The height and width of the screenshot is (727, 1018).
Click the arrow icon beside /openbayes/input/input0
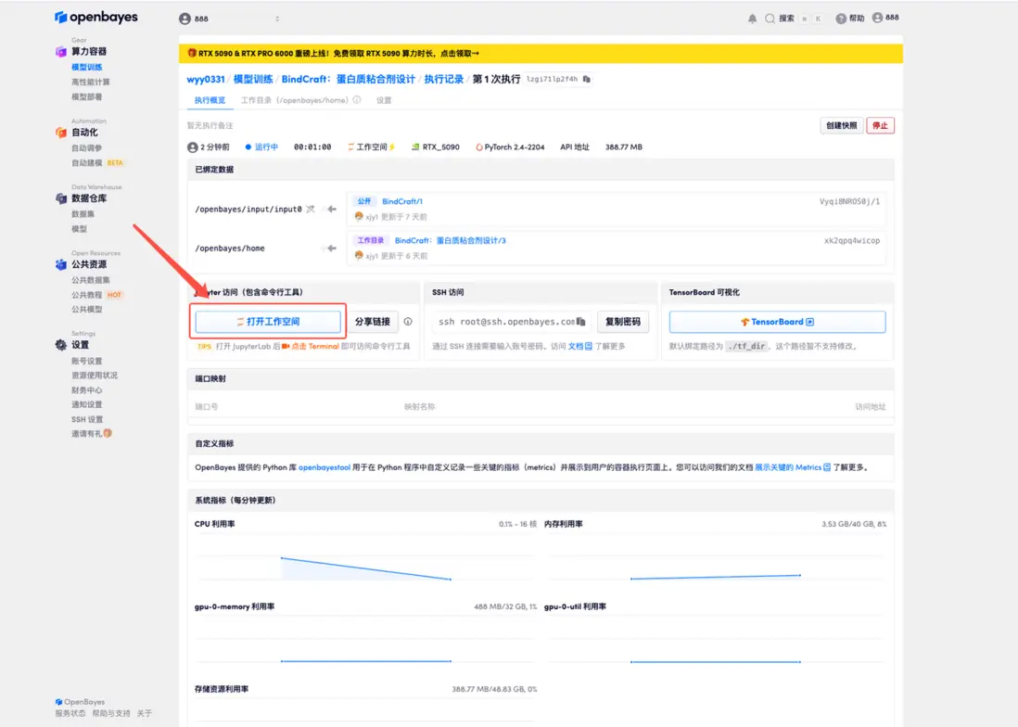pyautogui.click(x=331, y=209)
